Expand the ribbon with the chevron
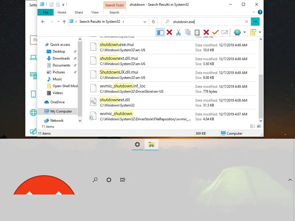 (254, 12)
